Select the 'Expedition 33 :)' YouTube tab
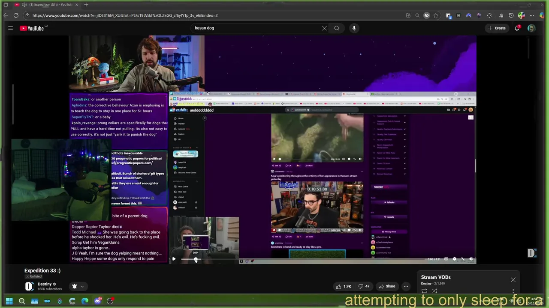Viewport: 549px width, 308px height. (46, 5)
